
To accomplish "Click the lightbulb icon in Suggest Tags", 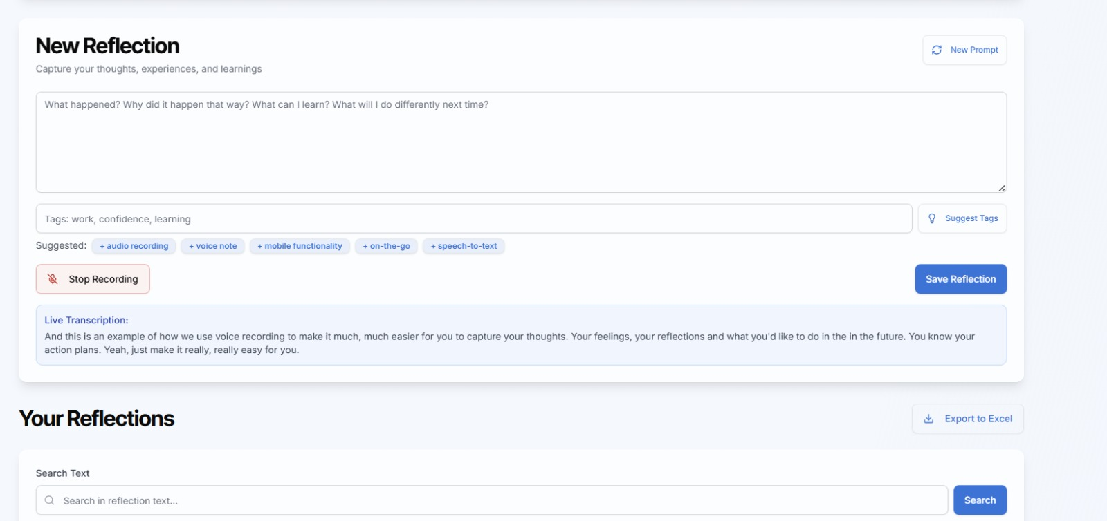I will (932, 218).
